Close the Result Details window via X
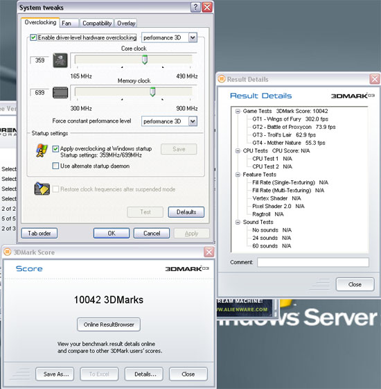The height and width of the screenshot is (389, 381). pos(375,79)
